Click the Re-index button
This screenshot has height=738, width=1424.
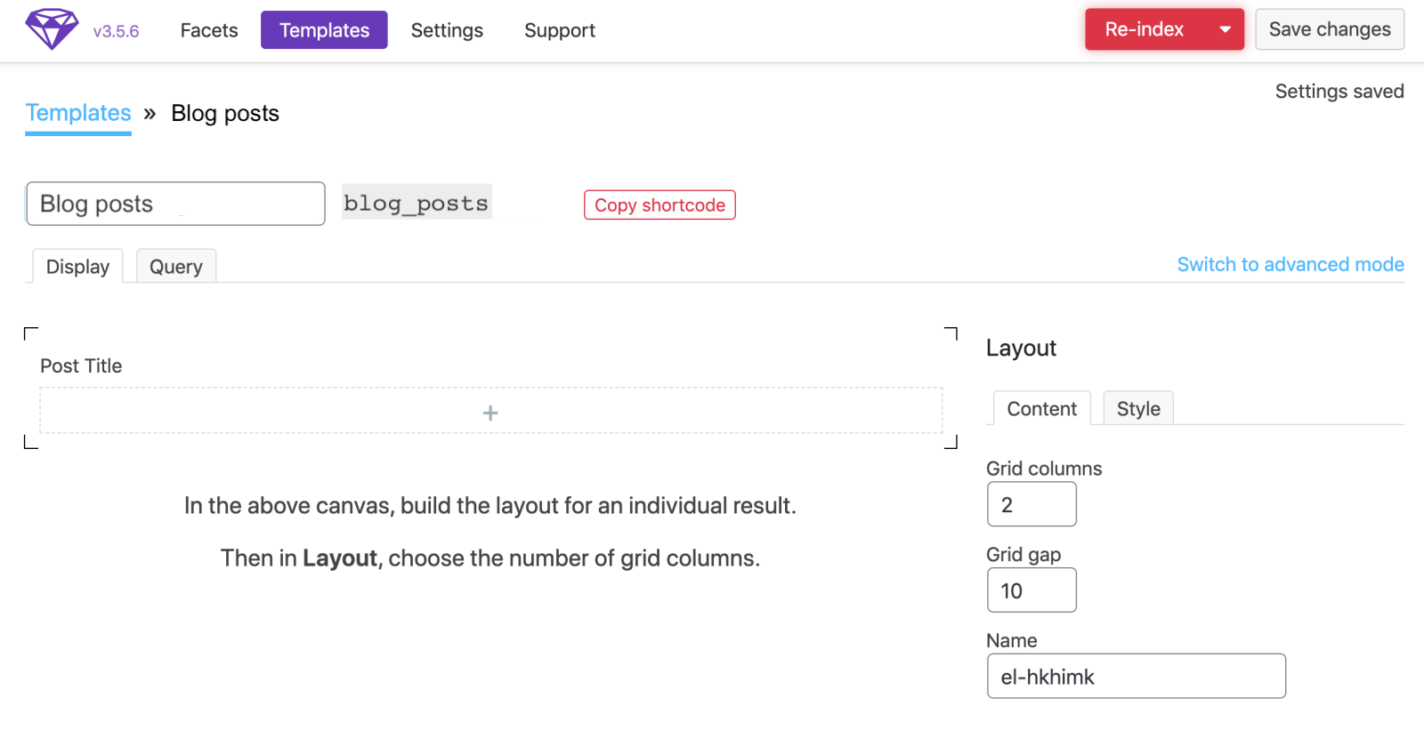pos(1144,29)
